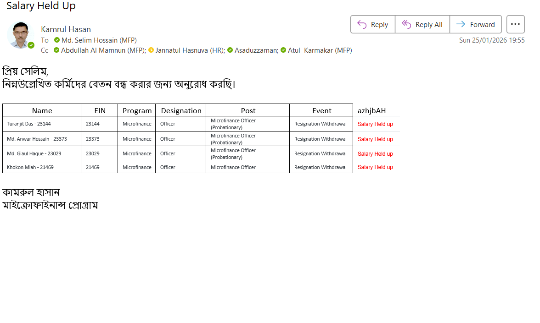
Task: Click the Reply button
Action: pos(373,25)
